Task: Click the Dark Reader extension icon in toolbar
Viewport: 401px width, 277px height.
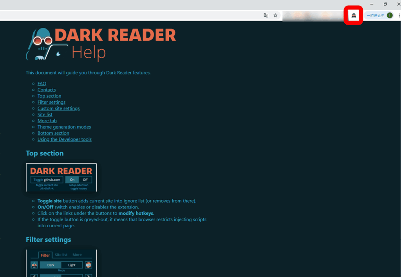Action: pos(354,16)
